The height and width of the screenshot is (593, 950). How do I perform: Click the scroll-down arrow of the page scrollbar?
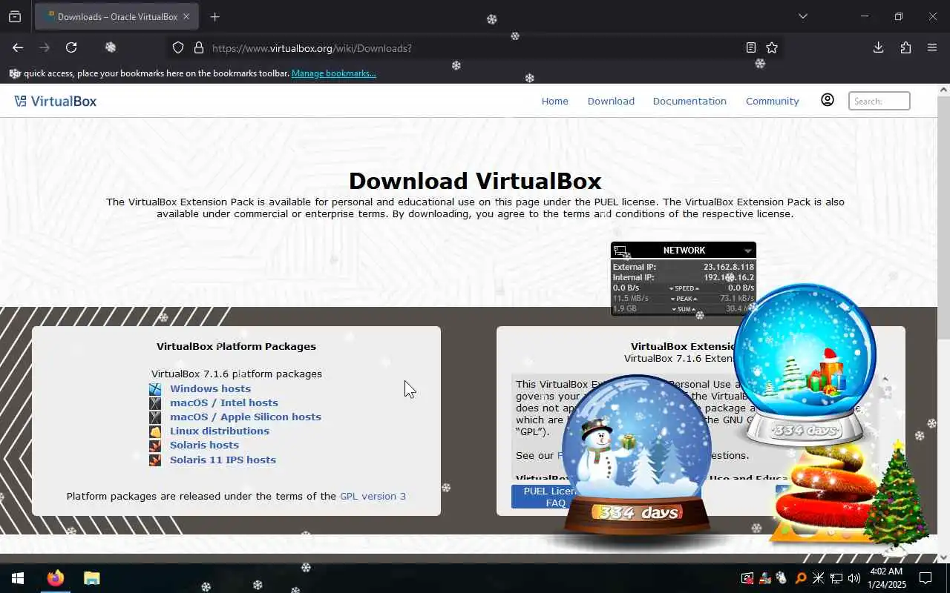click(x=943, y=557)
